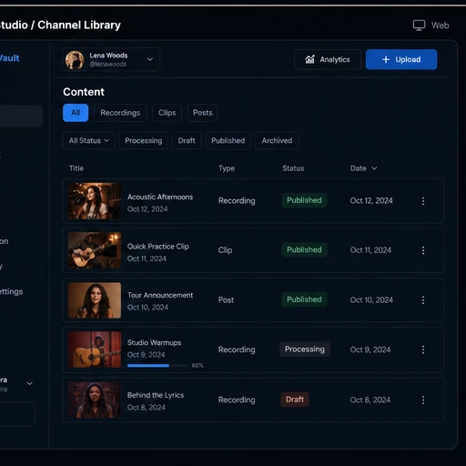Viewport: 466px width, 466px height.
Task: Click the Processing badge on Studio Warmups
Action: pyautogui.click(x=305, y=349)
